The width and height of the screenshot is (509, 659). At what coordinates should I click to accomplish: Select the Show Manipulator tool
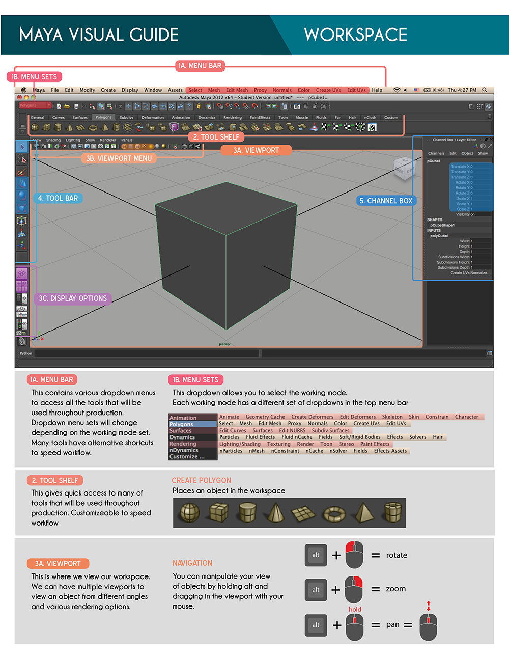pos(22,245)
